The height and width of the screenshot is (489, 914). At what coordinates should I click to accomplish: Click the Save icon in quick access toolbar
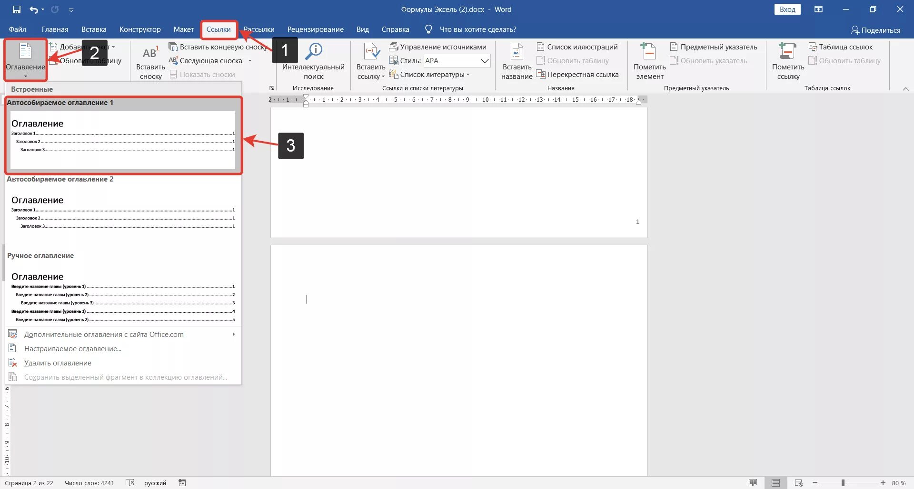17,10
